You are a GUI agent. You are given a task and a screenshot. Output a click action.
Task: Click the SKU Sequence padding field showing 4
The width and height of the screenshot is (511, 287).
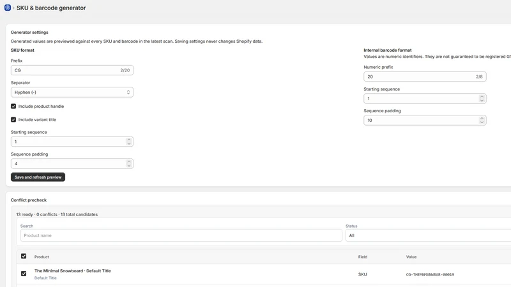[x=72, y=164]
